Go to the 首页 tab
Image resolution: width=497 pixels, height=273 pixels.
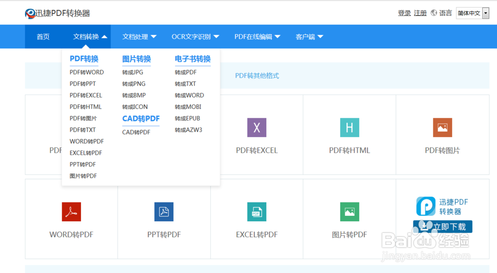click(43, 37)
